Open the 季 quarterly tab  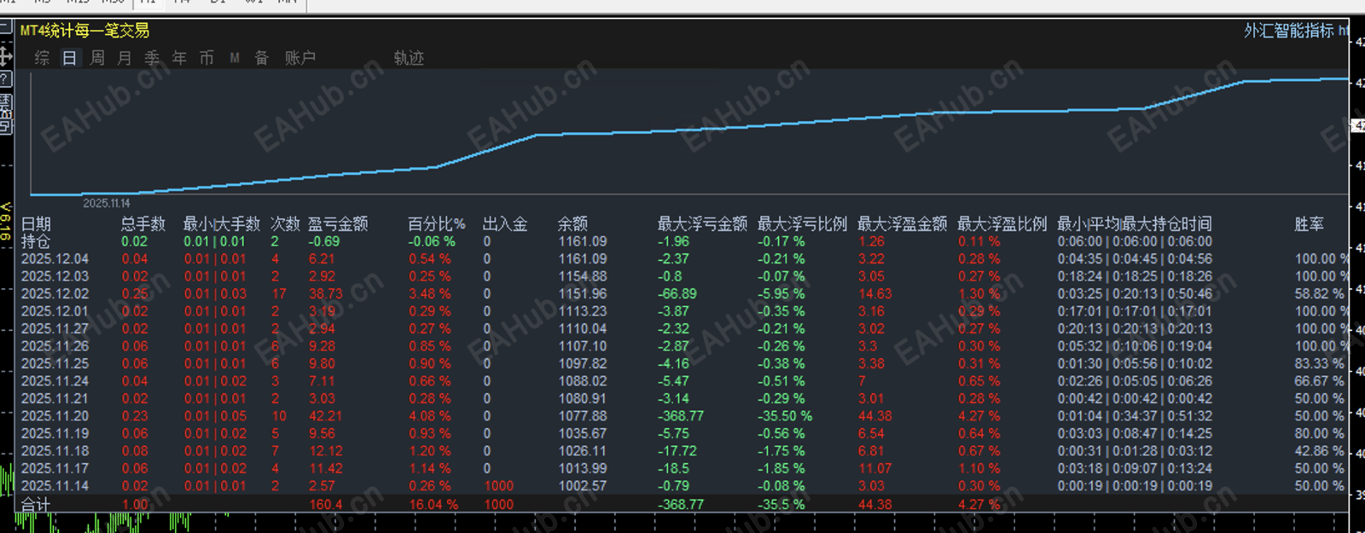pyautogui.click(x=152, y=58)
